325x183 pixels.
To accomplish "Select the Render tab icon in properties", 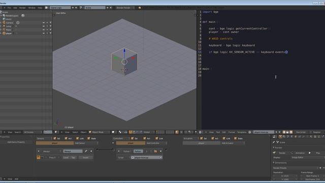I will coord(280,137).
